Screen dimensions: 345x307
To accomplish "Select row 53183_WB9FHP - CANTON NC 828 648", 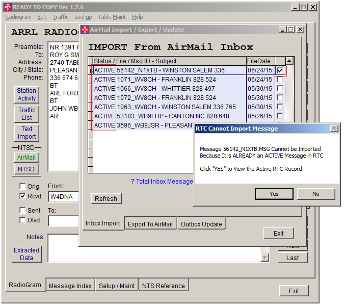I will [x=169, y=116].
